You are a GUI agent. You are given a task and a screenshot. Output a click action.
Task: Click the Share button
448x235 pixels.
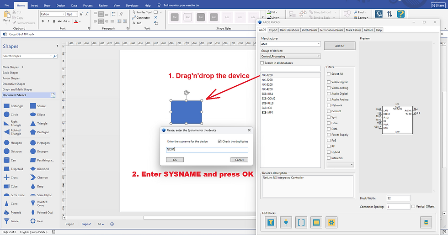438,5
